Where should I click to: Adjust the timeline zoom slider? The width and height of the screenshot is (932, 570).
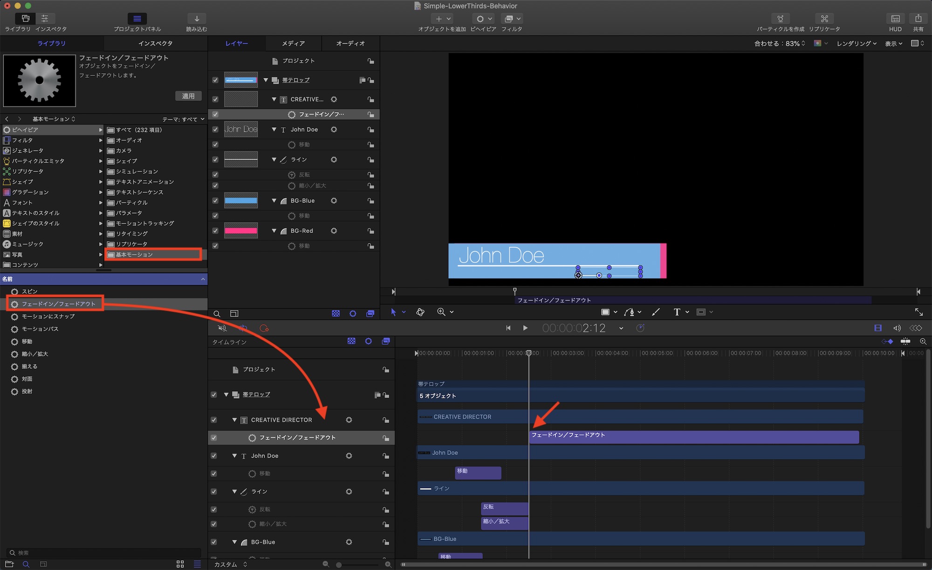coord(339,564)
